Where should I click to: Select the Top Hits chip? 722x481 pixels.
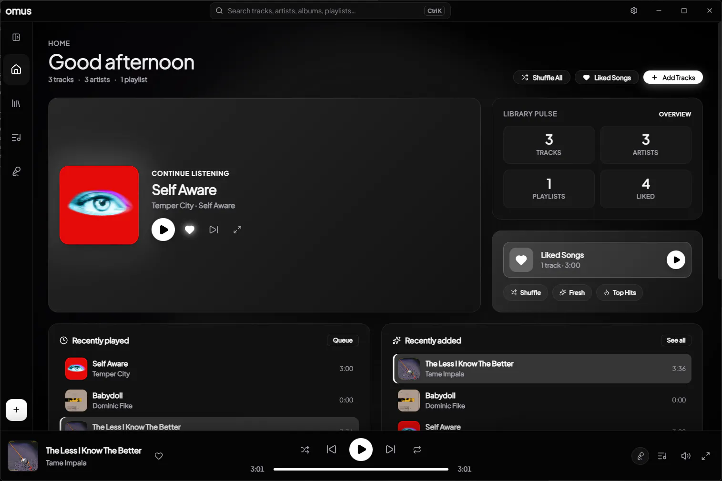click(x=620, y=292)
